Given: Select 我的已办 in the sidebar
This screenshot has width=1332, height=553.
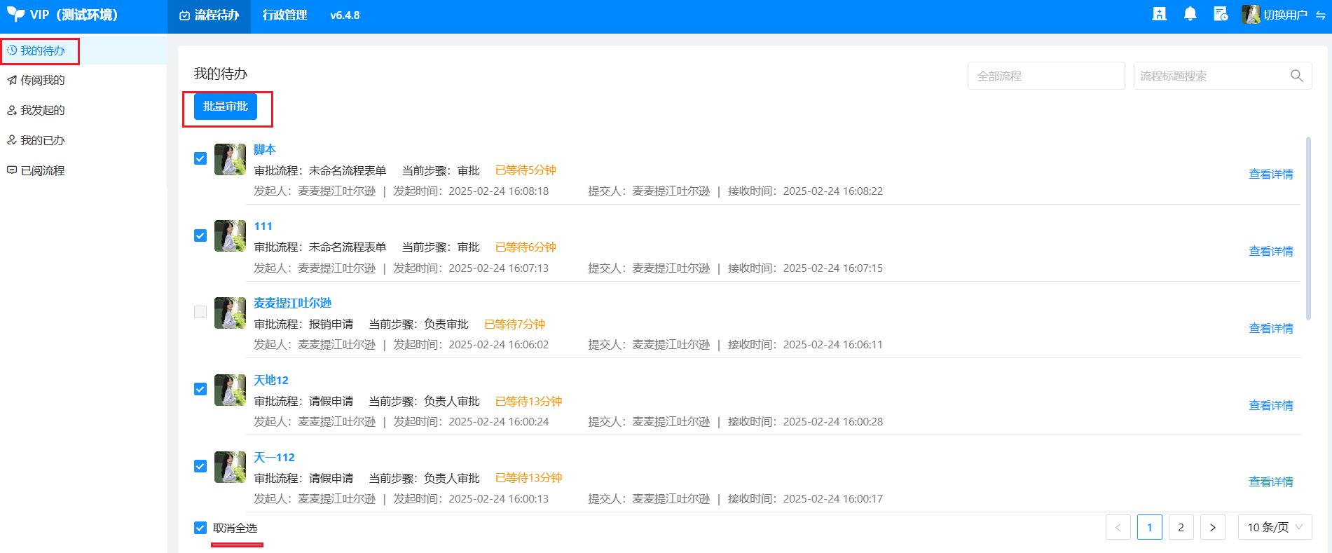Looking at the screenshot, I should (42, 140).
